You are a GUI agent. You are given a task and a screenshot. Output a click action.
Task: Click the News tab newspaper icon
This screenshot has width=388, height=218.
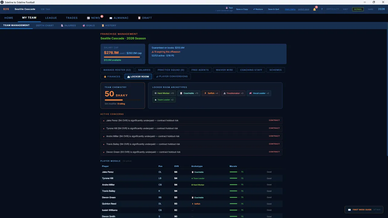point(88,18)
